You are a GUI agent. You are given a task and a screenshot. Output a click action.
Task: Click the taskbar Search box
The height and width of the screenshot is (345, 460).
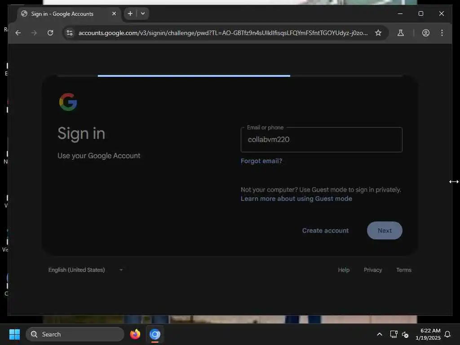pyautogui.click(x=75, y=334)
